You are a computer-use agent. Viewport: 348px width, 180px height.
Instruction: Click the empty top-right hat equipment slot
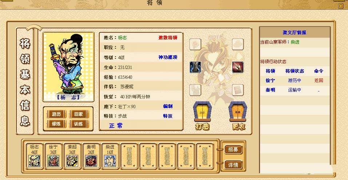pyautogui.click(x=238, y=44)
